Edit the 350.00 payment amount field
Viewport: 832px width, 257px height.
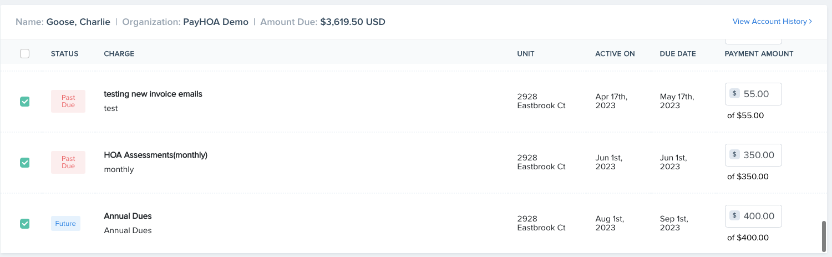[x=760, y=155]
